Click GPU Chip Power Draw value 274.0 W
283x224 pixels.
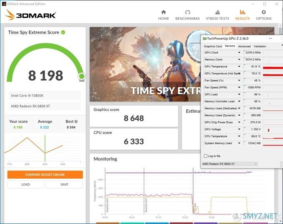pyautogui.click(x=253, y=122)
